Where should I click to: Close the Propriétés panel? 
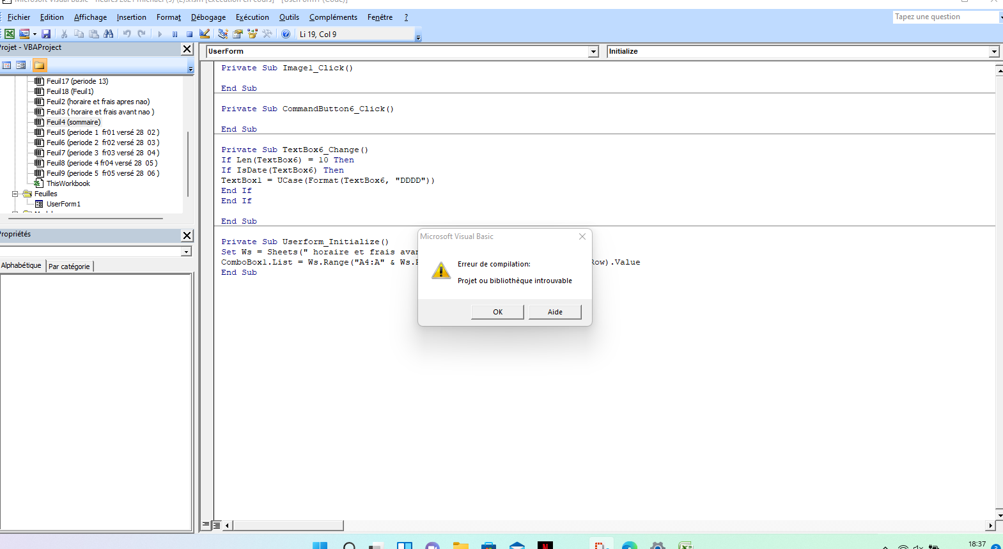187,235
